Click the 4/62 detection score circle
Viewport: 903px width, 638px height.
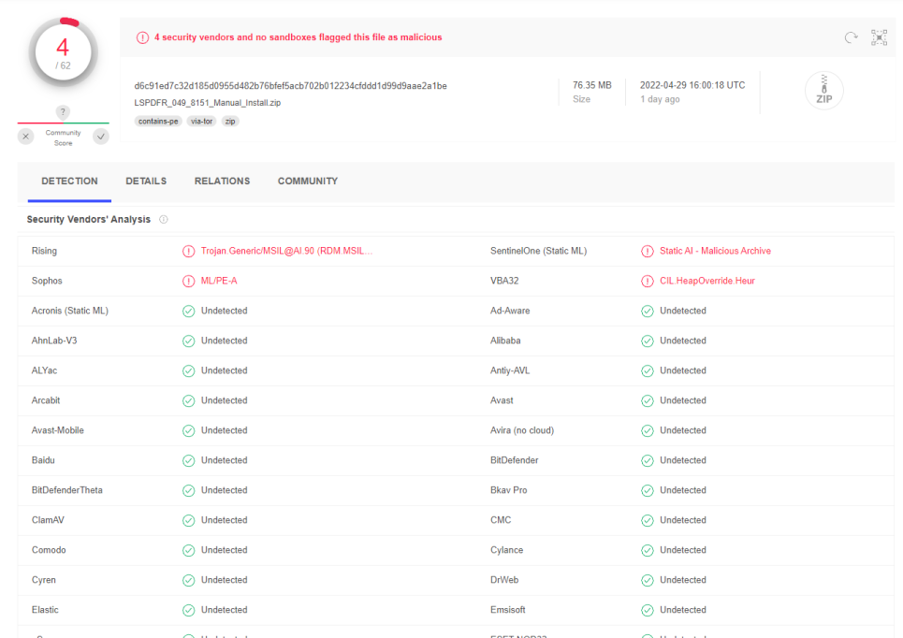(63, 54)
